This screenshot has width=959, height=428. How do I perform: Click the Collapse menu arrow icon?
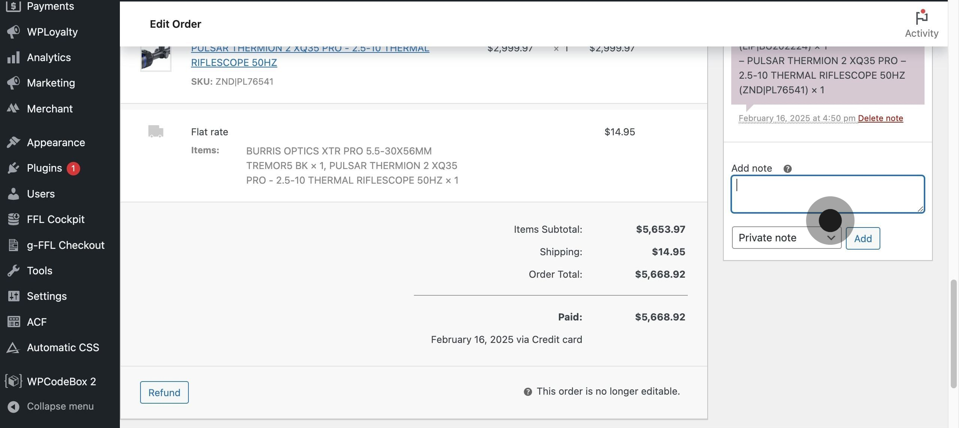click(13, 407)
